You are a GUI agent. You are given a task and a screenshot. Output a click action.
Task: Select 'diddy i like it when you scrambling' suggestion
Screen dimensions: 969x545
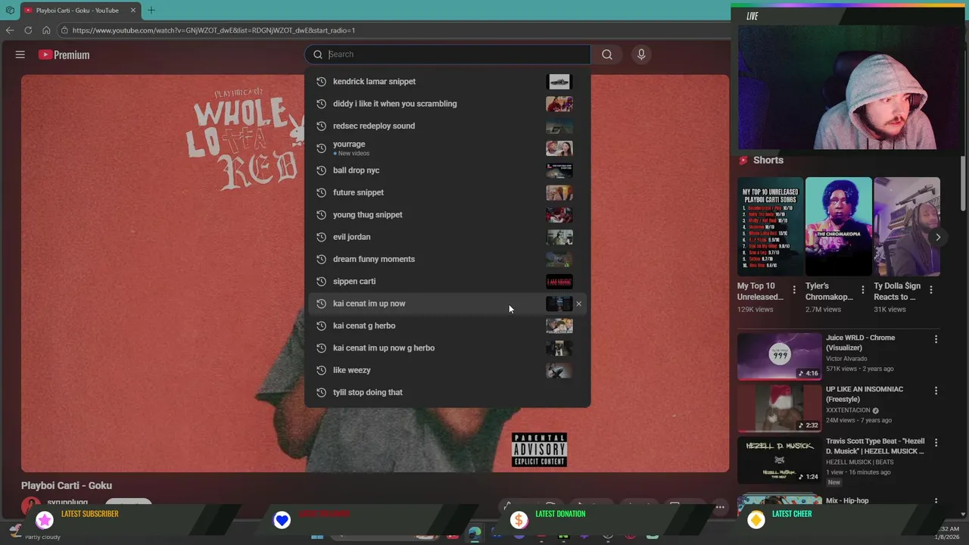[447, 104]
